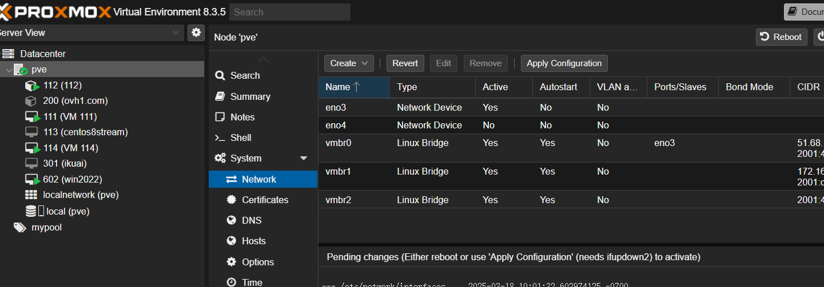Viewport: 824px width, 287px height.
Task: Click the Revert button
Action: click(x=405, y=63)
